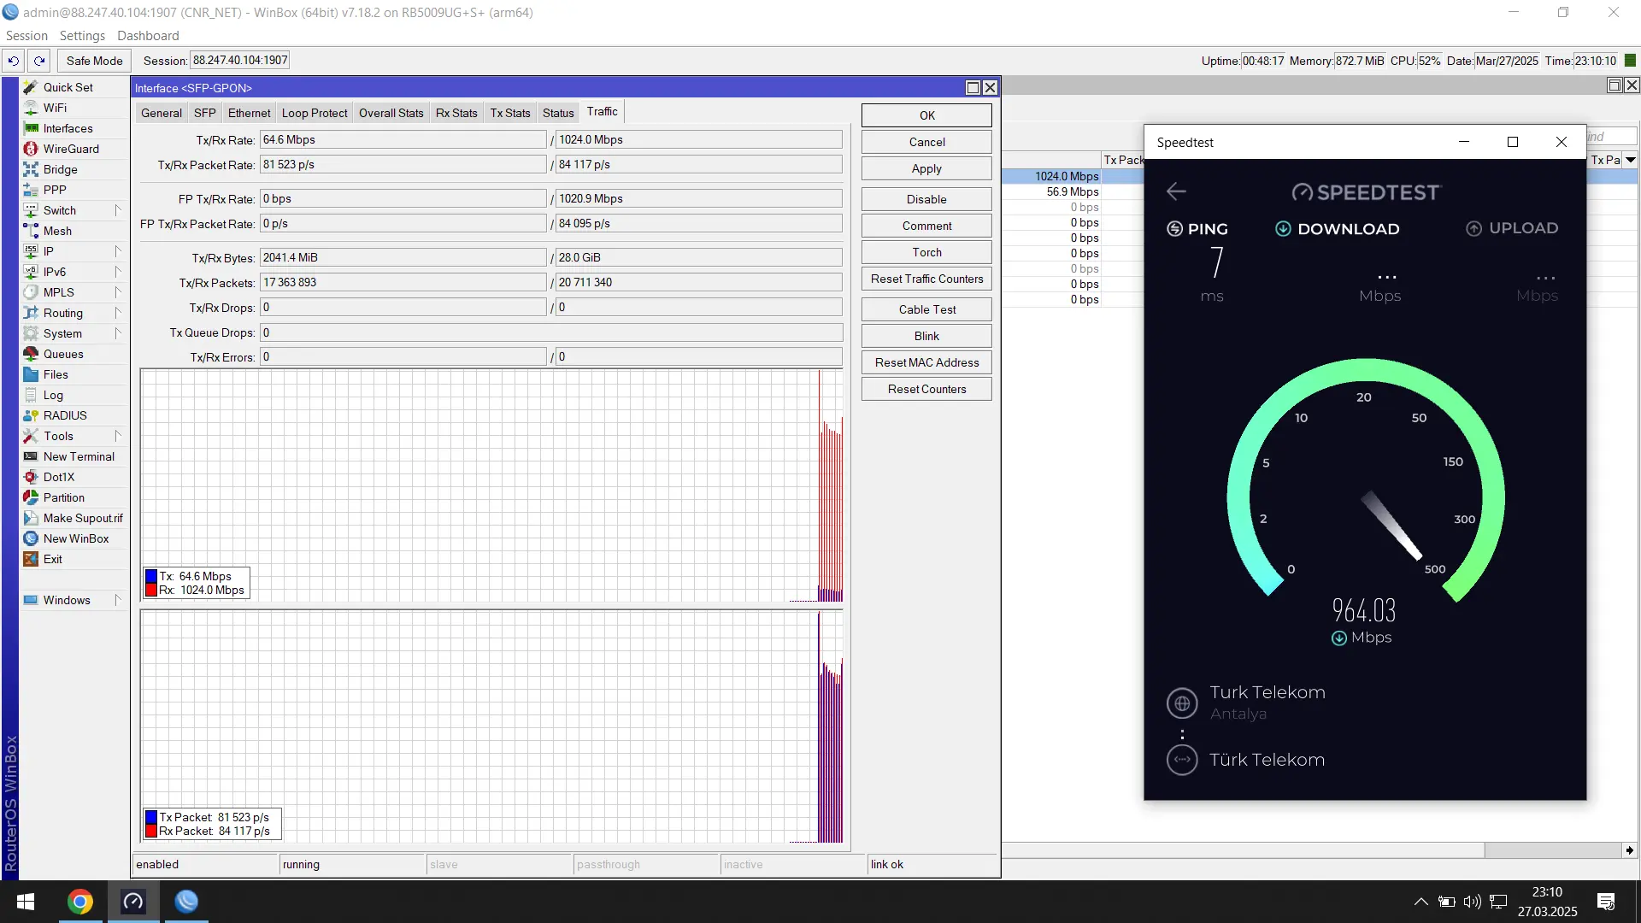This screenshot has width=1641, height=923.
Task: Switch to the Status tab
Action: [558, 113]
